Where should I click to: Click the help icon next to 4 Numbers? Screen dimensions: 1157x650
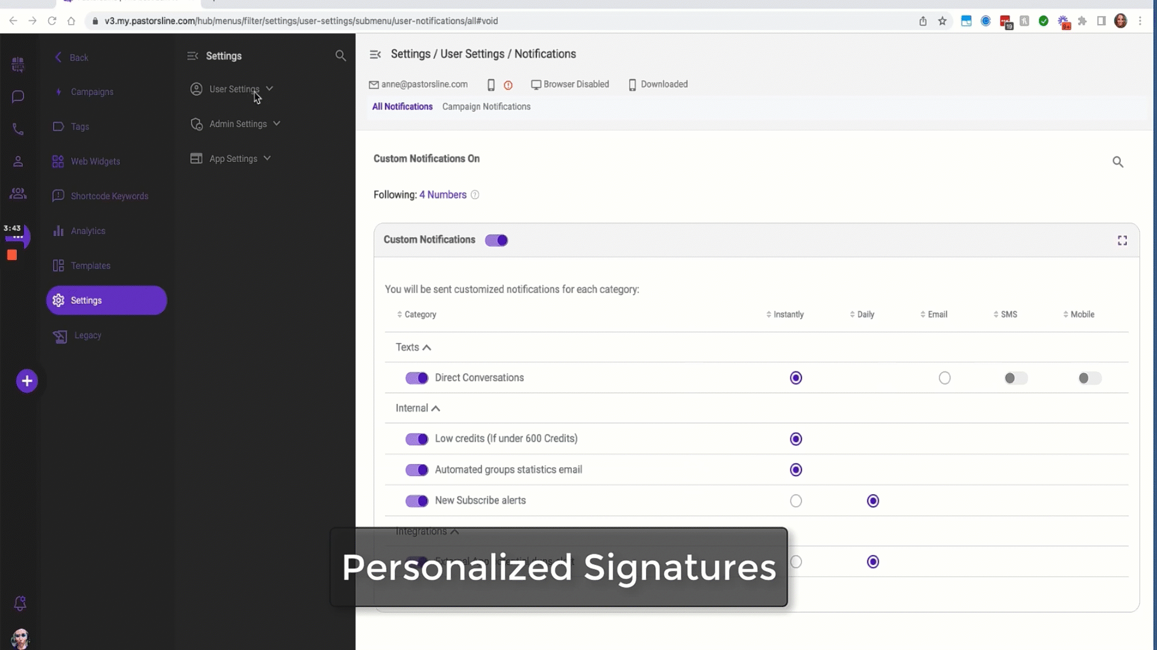tap(475, 195)
